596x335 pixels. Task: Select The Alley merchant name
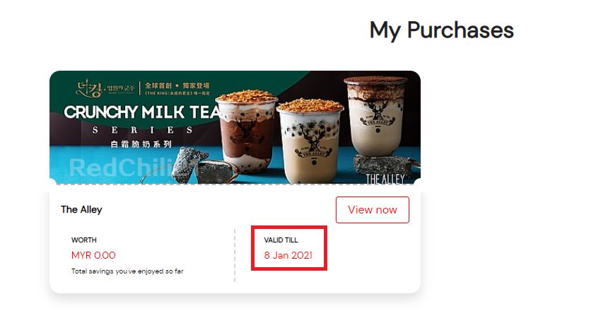click(x=81, y=210)
